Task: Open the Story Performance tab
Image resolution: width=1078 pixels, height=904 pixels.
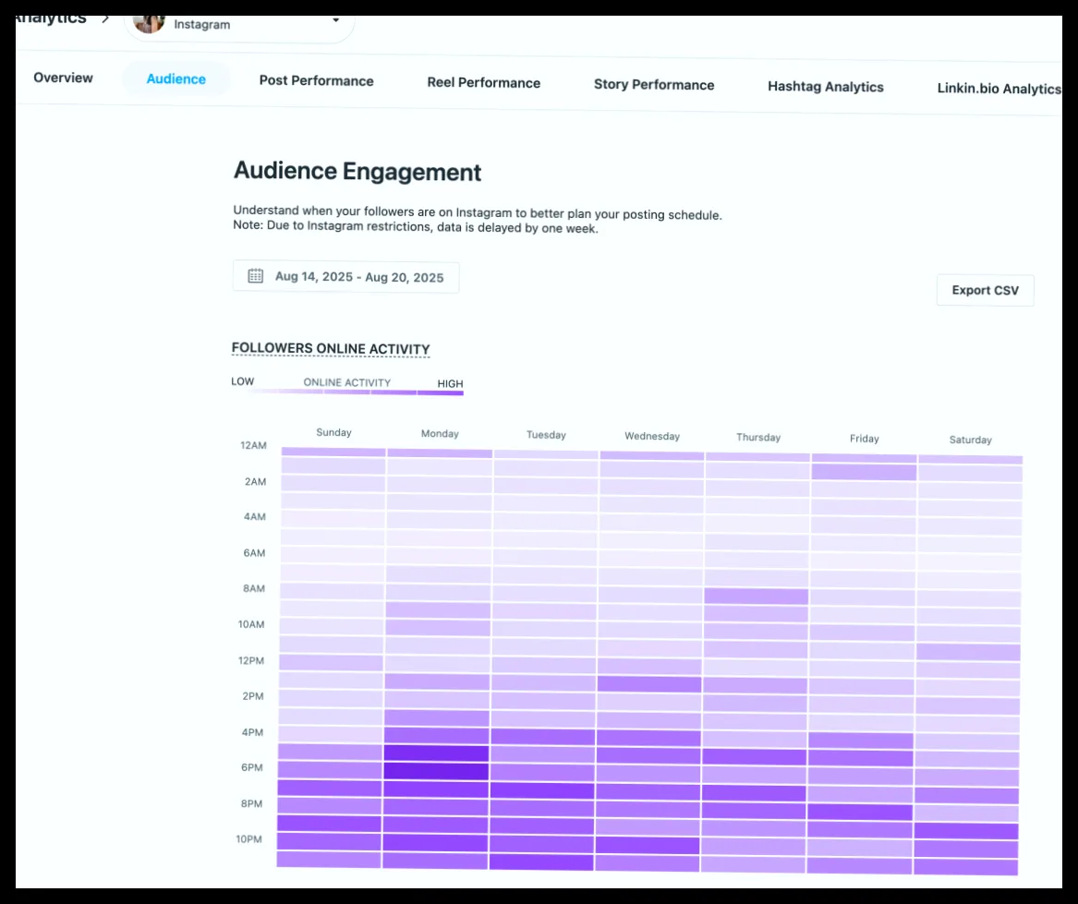Action: point(654,85)
